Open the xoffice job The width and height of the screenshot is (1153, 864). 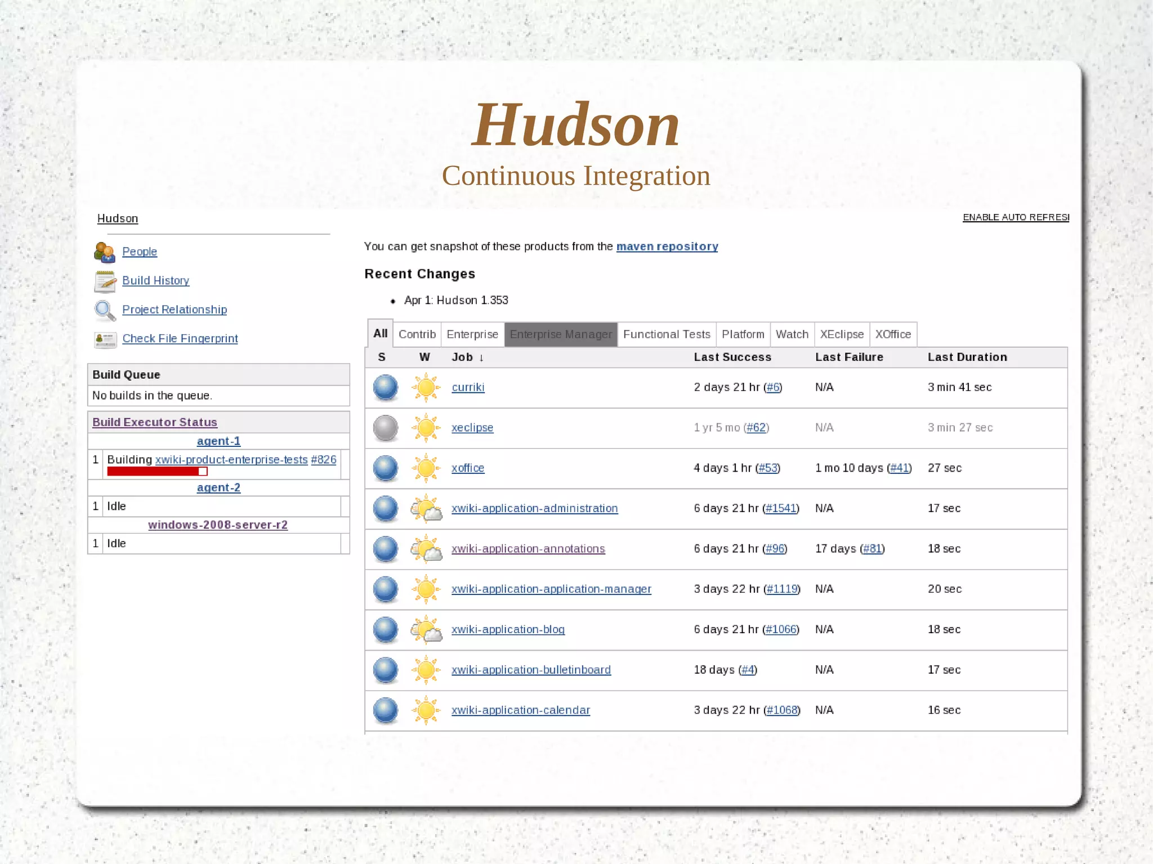(x=468, y=468)
